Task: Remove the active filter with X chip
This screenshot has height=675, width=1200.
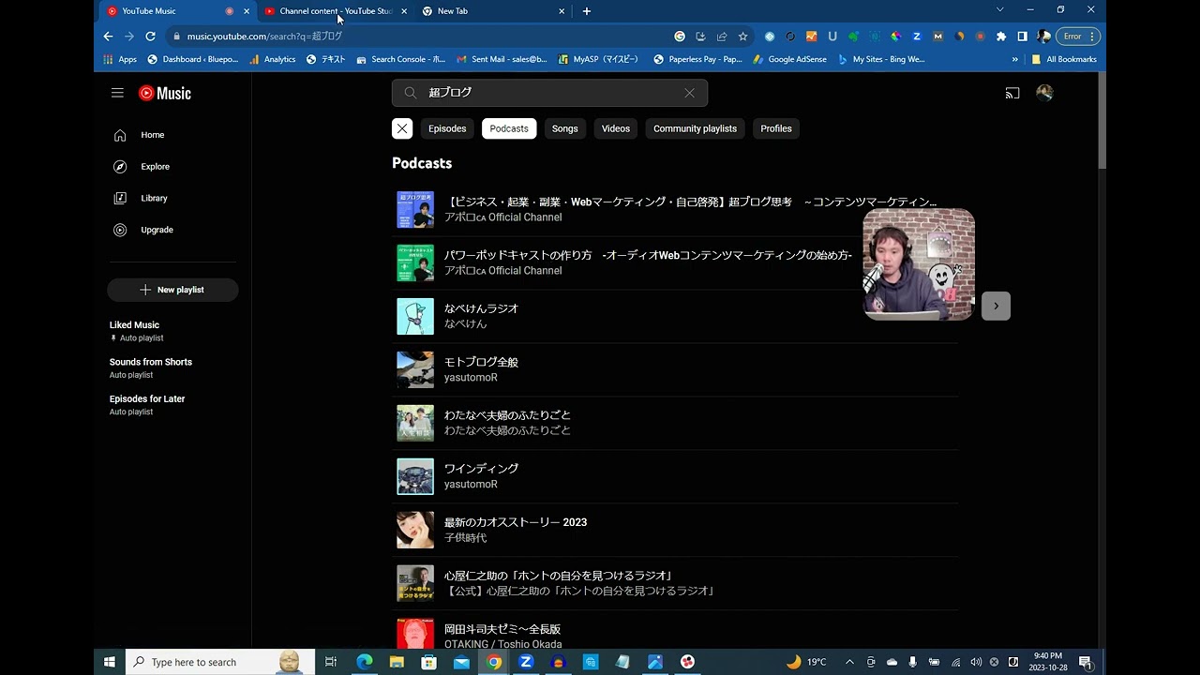Action: 402,128
